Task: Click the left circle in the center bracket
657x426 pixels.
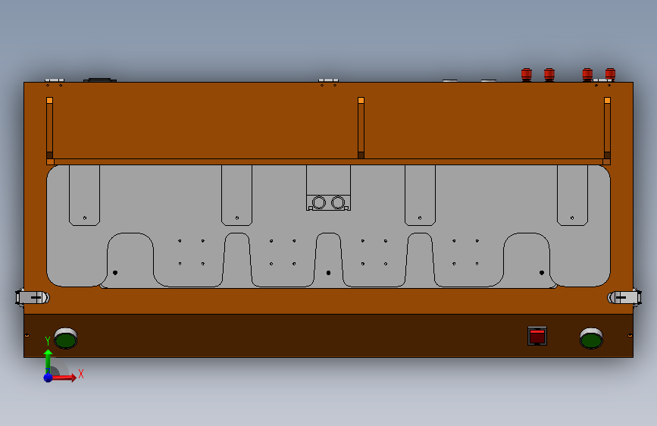Action: 319,202
